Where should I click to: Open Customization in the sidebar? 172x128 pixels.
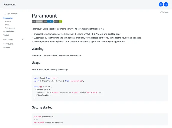pyautogui.click(x=9, y=31)
